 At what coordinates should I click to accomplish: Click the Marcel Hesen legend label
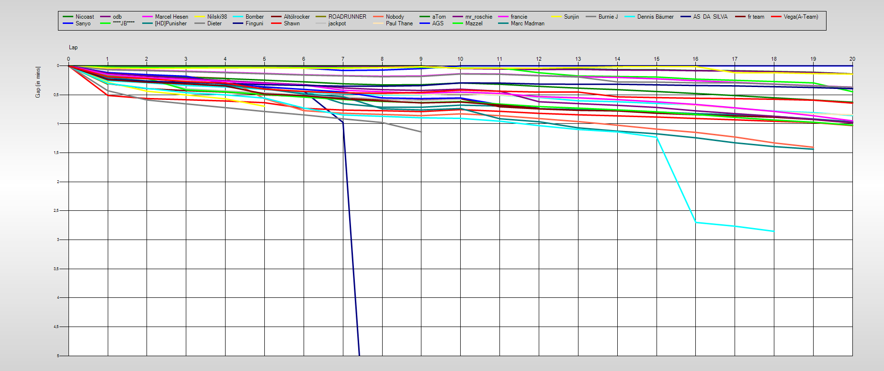coord(171,17)
